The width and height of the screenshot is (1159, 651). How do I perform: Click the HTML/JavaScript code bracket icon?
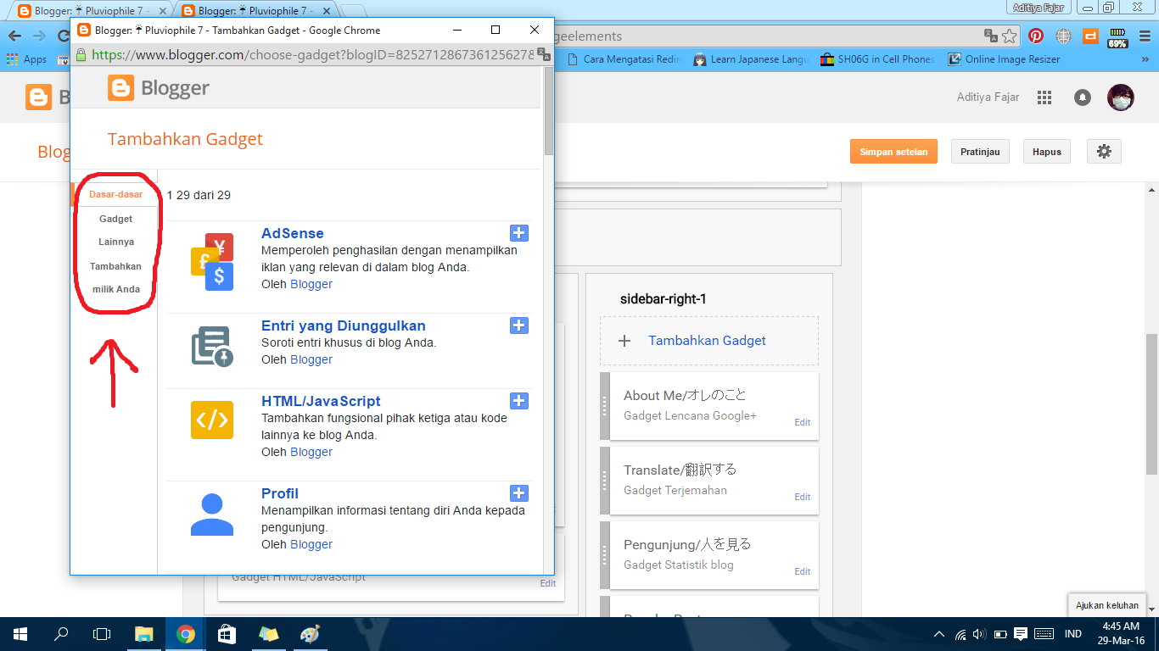212,420
